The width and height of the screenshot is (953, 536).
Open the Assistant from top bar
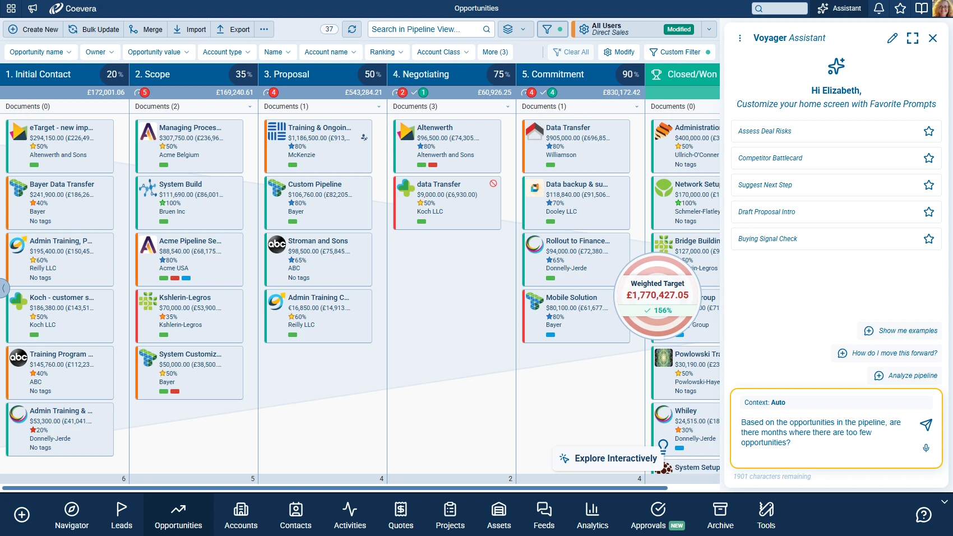click(839, 8)
